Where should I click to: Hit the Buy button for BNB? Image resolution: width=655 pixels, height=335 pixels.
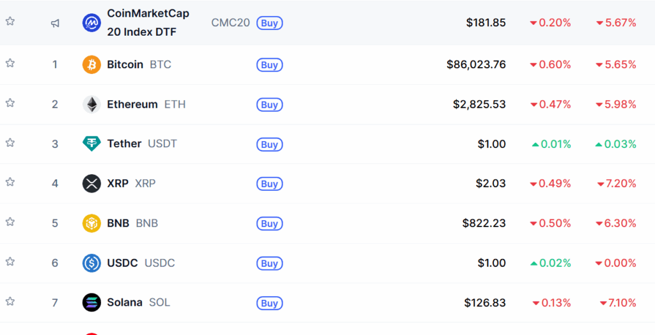(269, 224)
